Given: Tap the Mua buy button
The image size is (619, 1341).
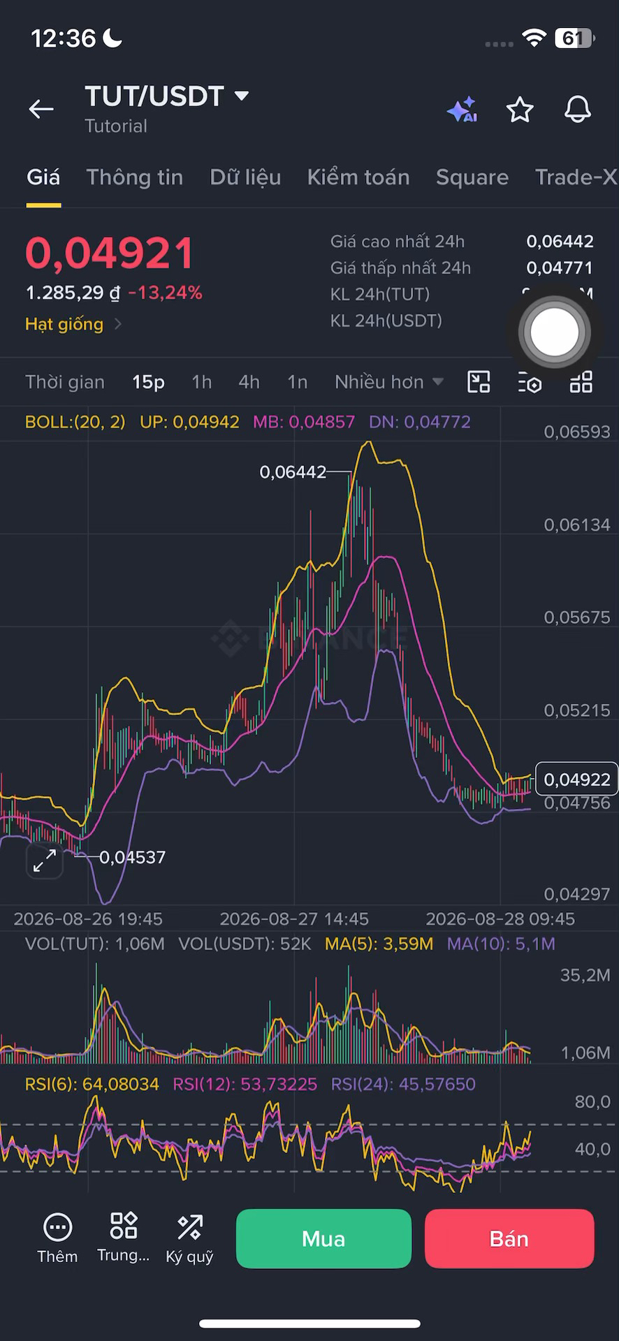Looking at the screenshot, I should 323,1238.
